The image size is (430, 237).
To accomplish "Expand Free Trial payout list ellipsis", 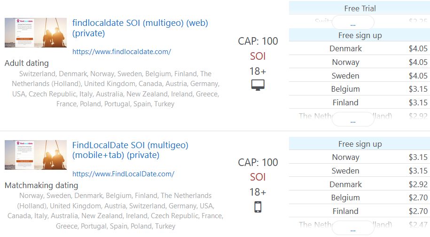I will 353,23.
